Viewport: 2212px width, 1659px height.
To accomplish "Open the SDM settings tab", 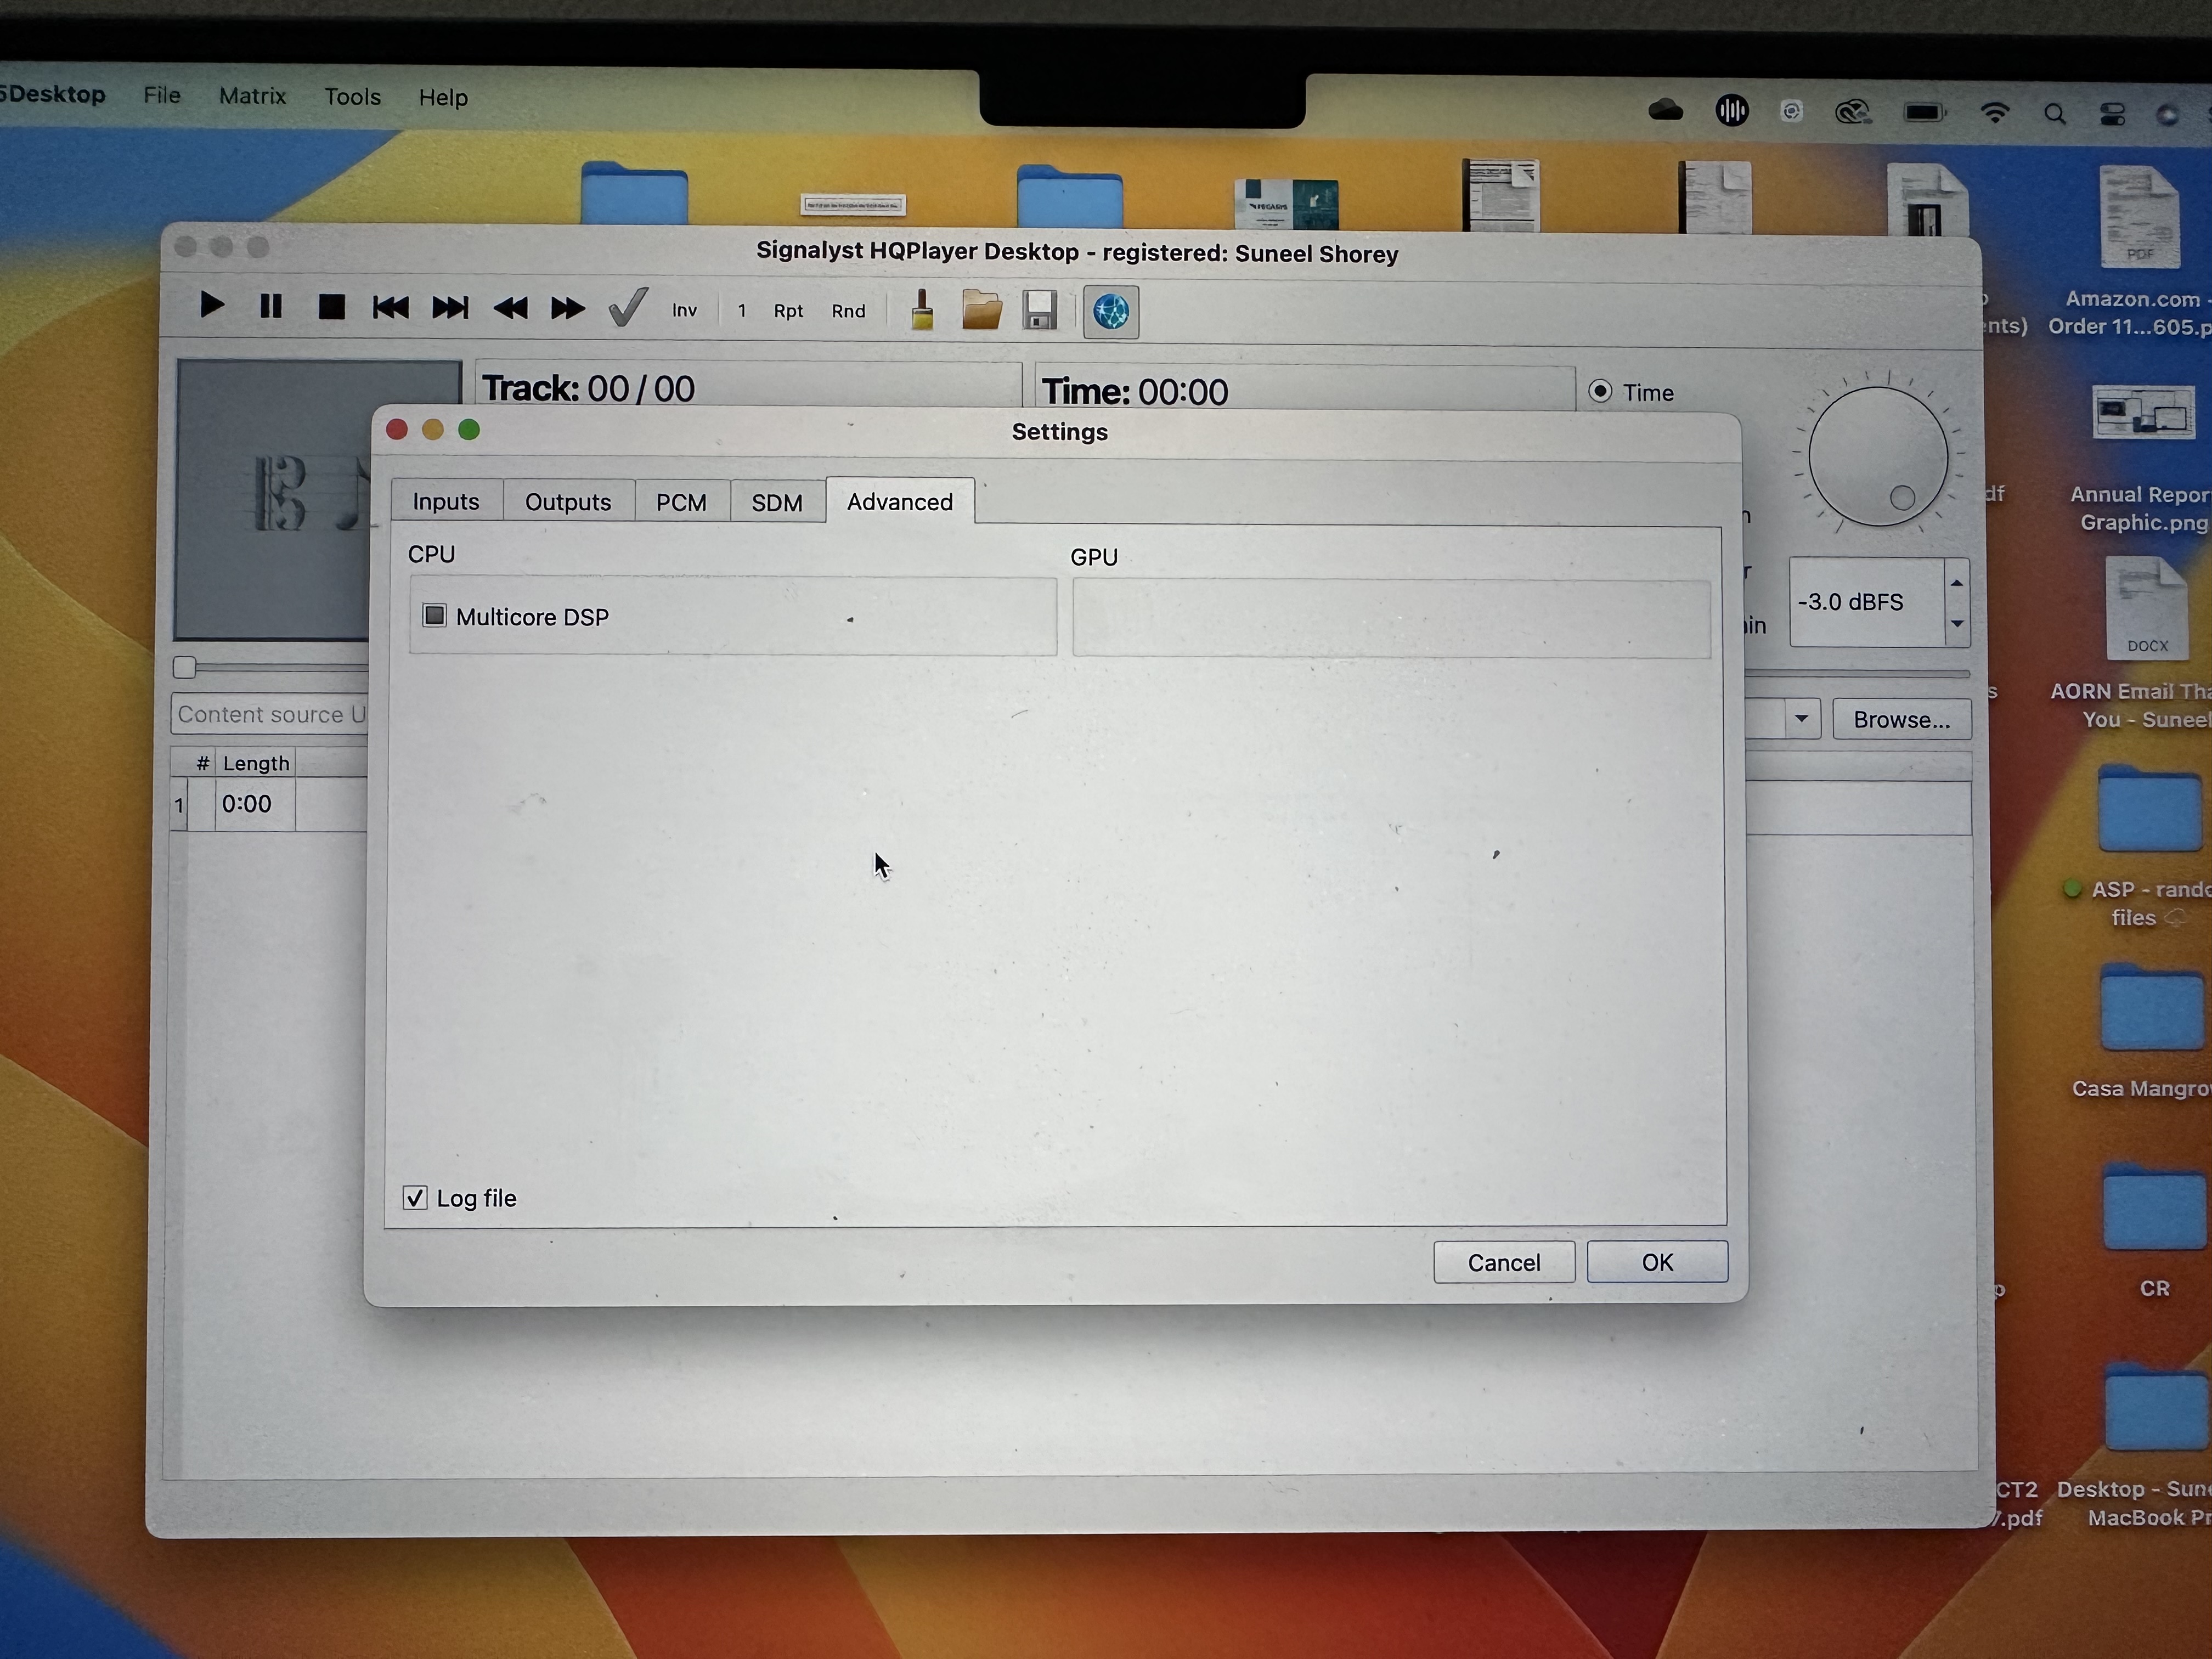I will click(x=777, y=502).
